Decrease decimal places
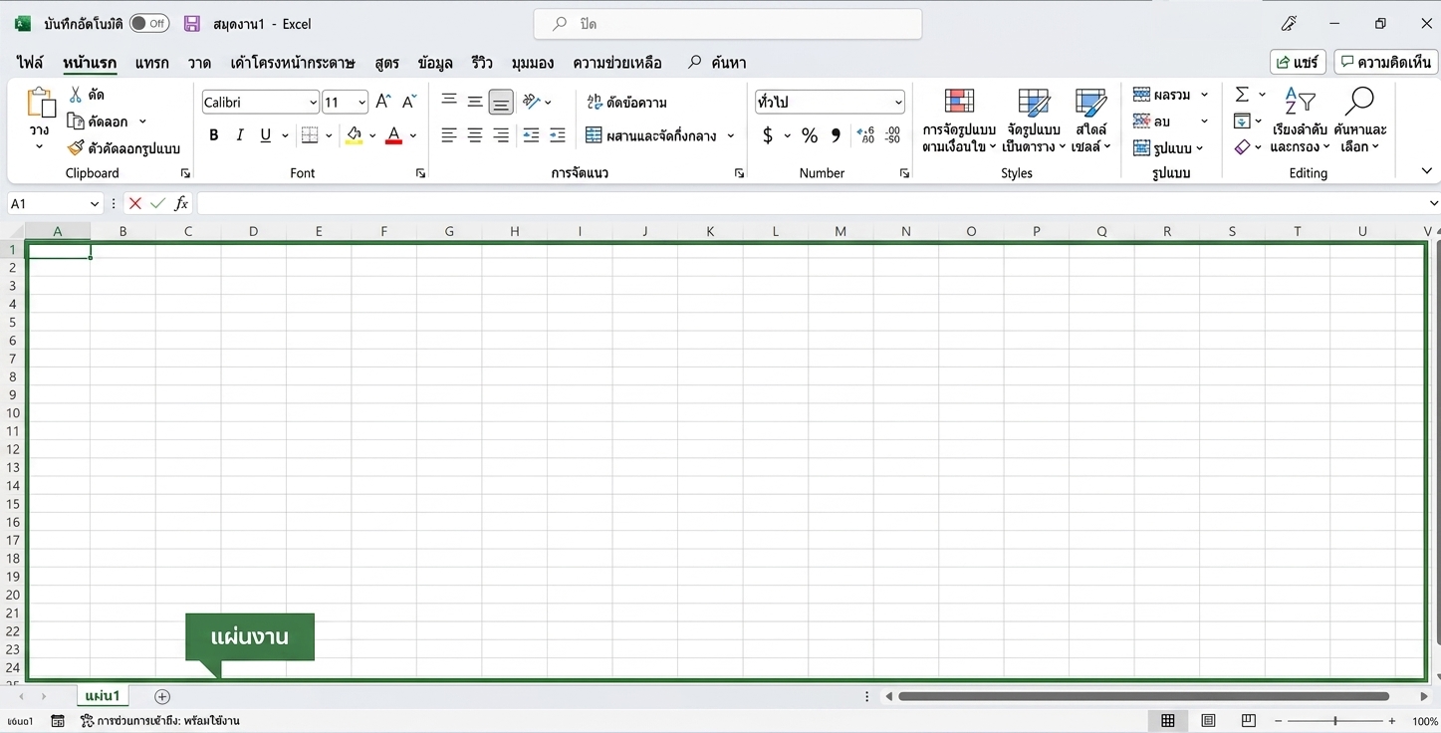 point(892,135)
